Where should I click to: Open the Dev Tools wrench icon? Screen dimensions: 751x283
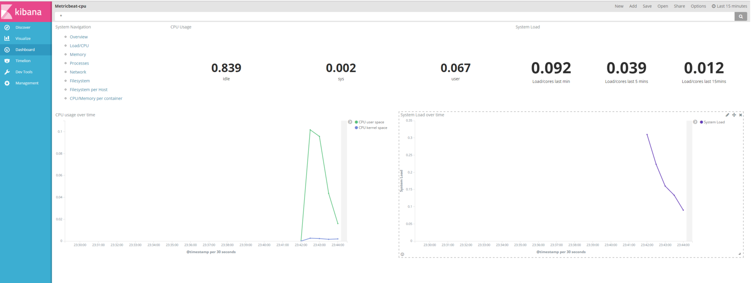tap(7, 72)
